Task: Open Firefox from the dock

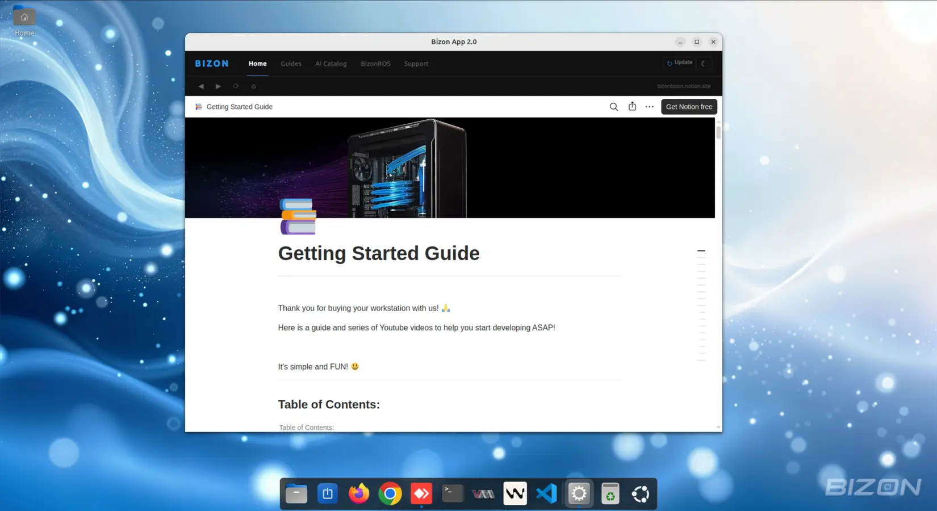Action: [x=358, y=493]
